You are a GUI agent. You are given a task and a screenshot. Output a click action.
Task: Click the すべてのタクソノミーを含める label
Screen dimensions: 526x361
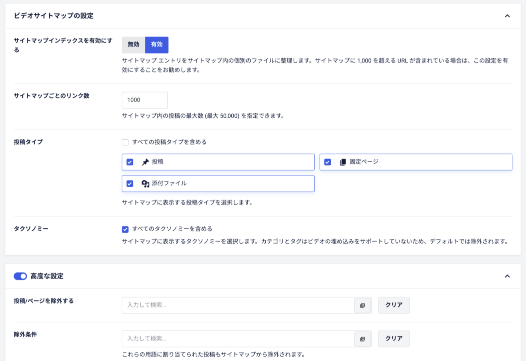(172, 229)
